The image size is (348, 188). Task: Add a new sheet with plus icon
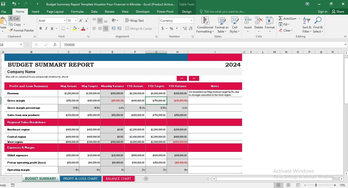146,178
